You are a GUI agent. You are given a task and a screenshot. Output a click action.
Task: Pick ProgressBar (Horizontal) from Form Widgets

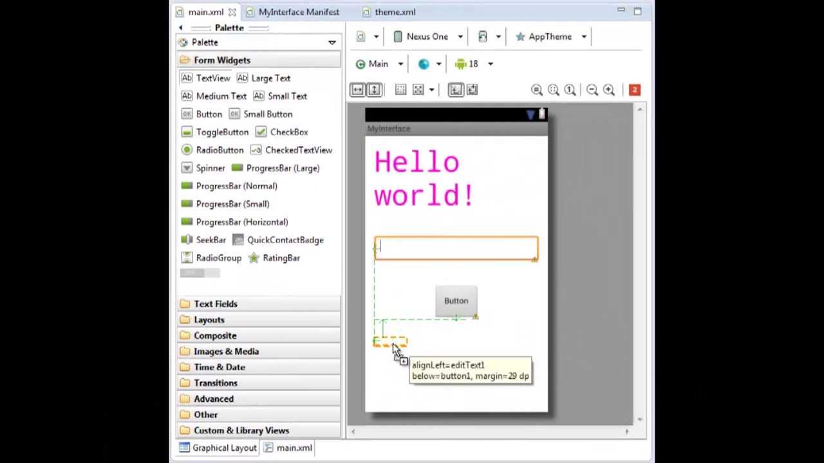click(234, 222)
